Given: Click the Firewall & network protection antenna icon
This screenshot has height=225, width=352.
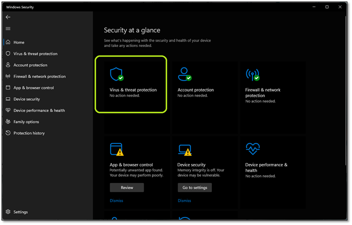Looking at the screenshot, I should 252,74.
